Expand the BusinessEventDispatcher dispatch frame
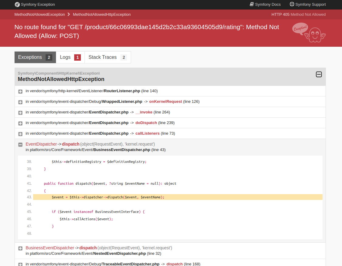The height and width of the screenshot is (266, 342). [x=20, y=248]
